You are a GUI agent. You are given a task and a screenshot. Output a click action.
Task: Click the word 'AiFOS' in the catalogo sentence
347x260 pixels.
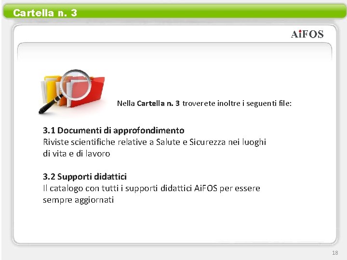tap(206, 188)
